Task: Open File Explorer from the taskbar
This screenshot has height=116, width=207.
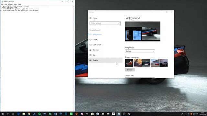Action: 24,114
